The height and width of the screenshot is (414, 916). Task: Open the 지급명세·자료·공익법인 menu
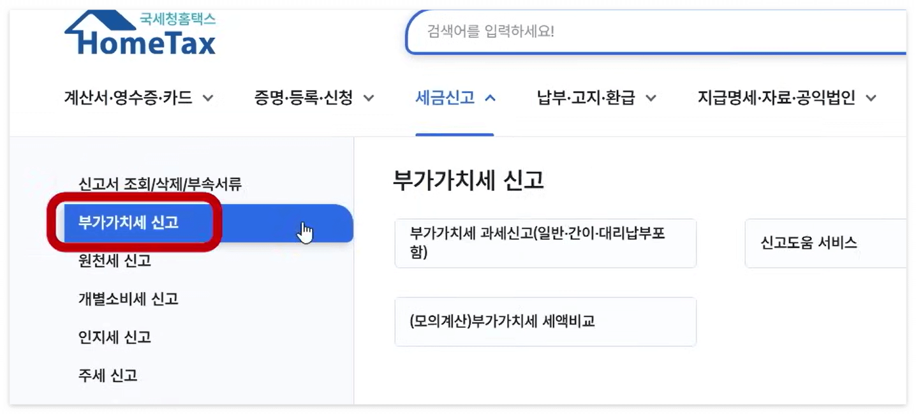point(871,98)
